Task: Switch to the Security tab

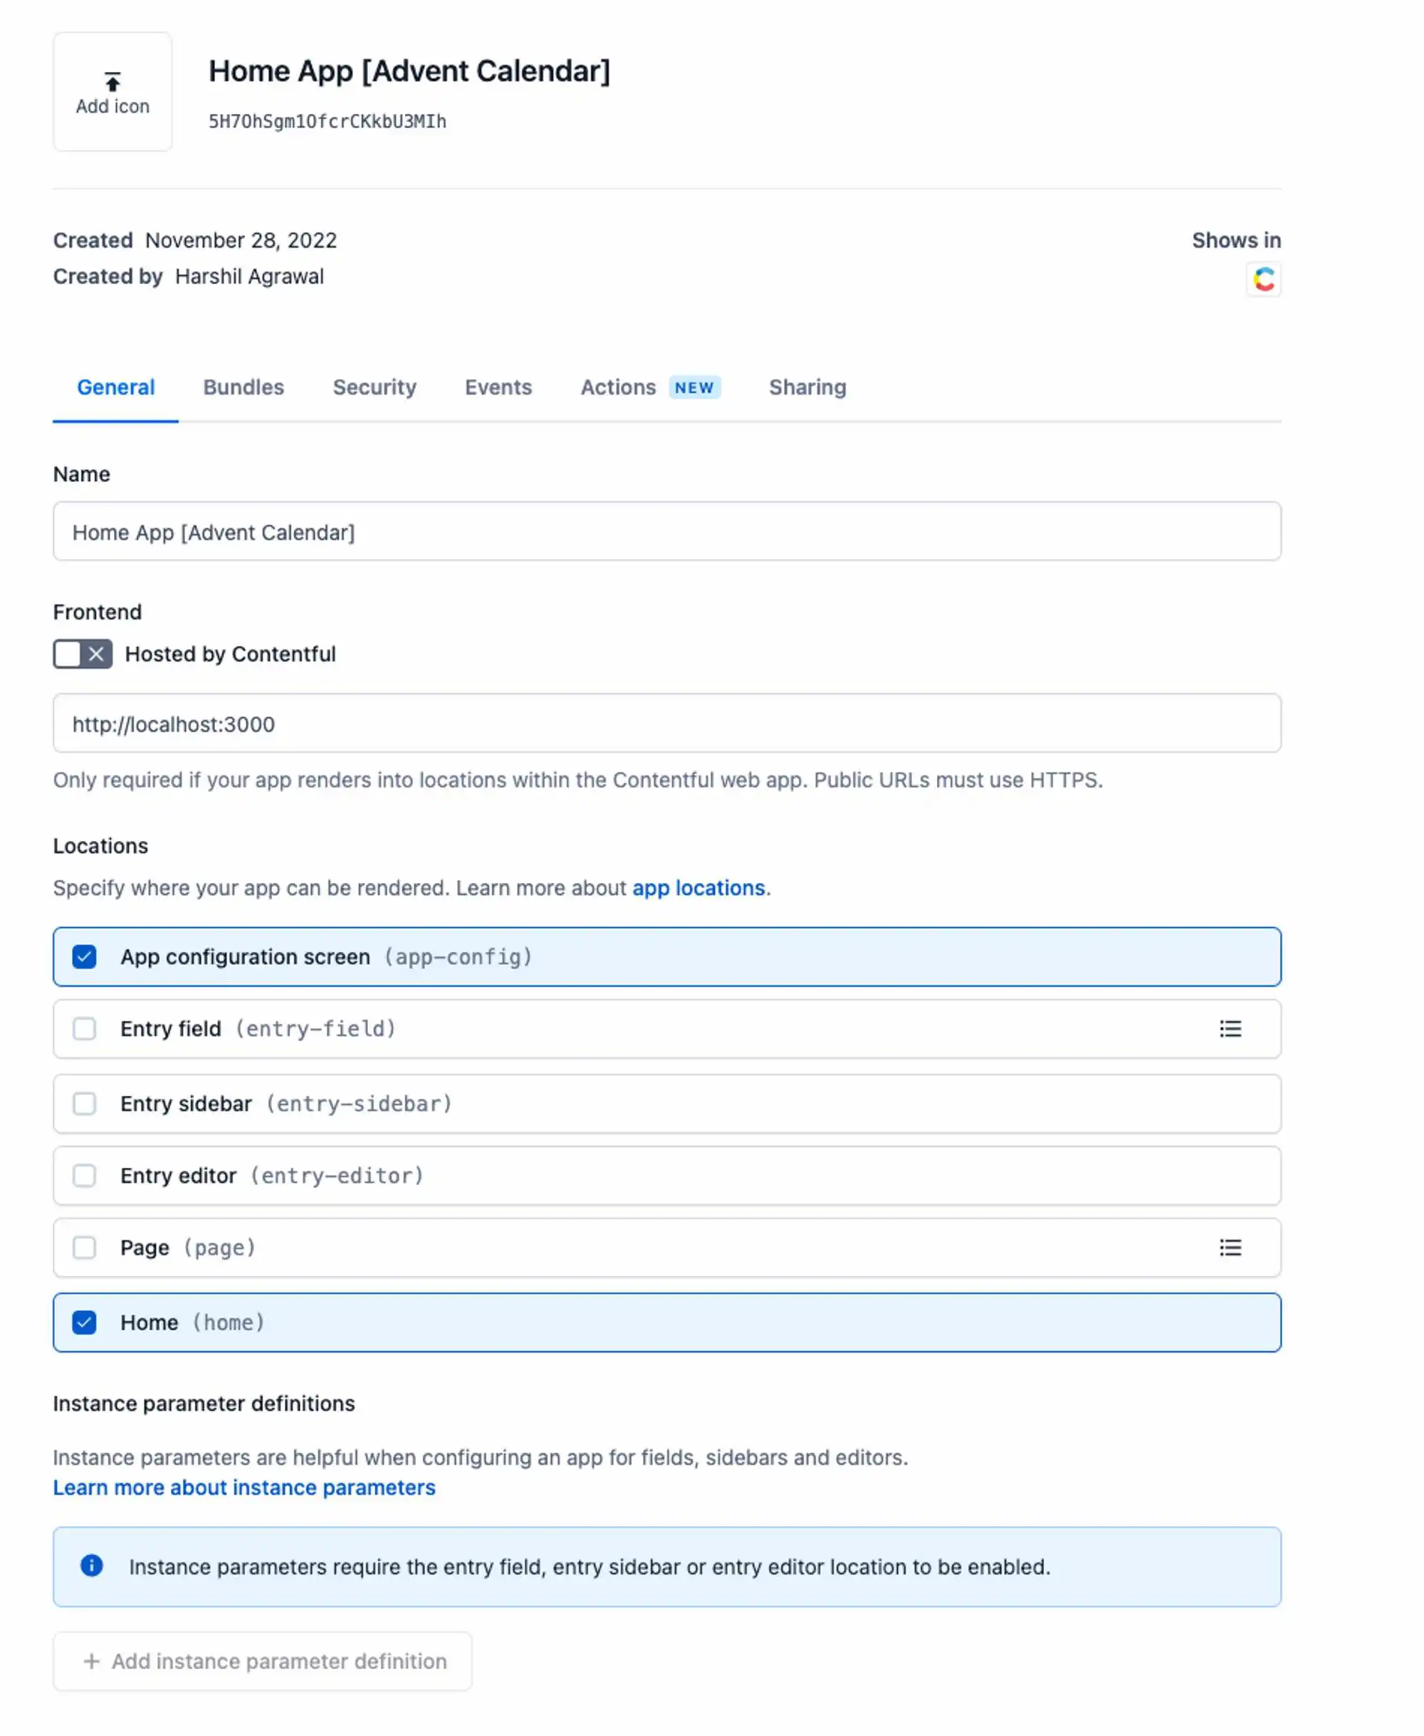Action: click(373, 385)
